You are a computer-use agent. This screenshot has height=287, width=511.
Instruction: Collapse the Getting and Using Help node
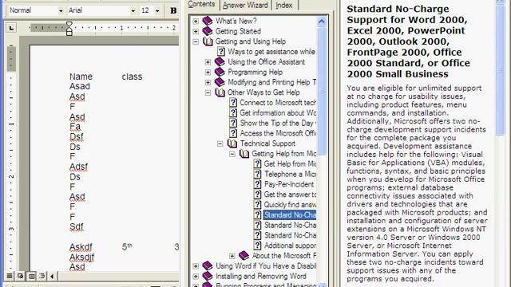(x=196, y=41)
